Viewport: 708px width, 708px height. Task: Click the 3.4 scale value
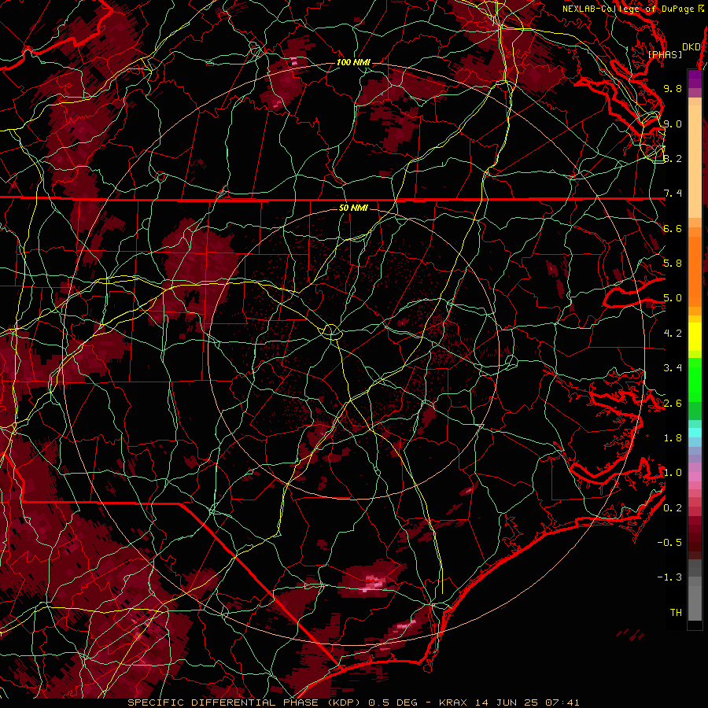673,368
